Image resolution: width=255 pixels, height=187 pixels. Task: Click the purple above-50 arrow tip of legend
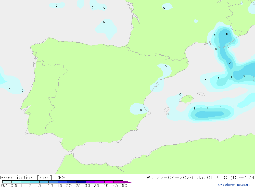[x=127, y=182]
